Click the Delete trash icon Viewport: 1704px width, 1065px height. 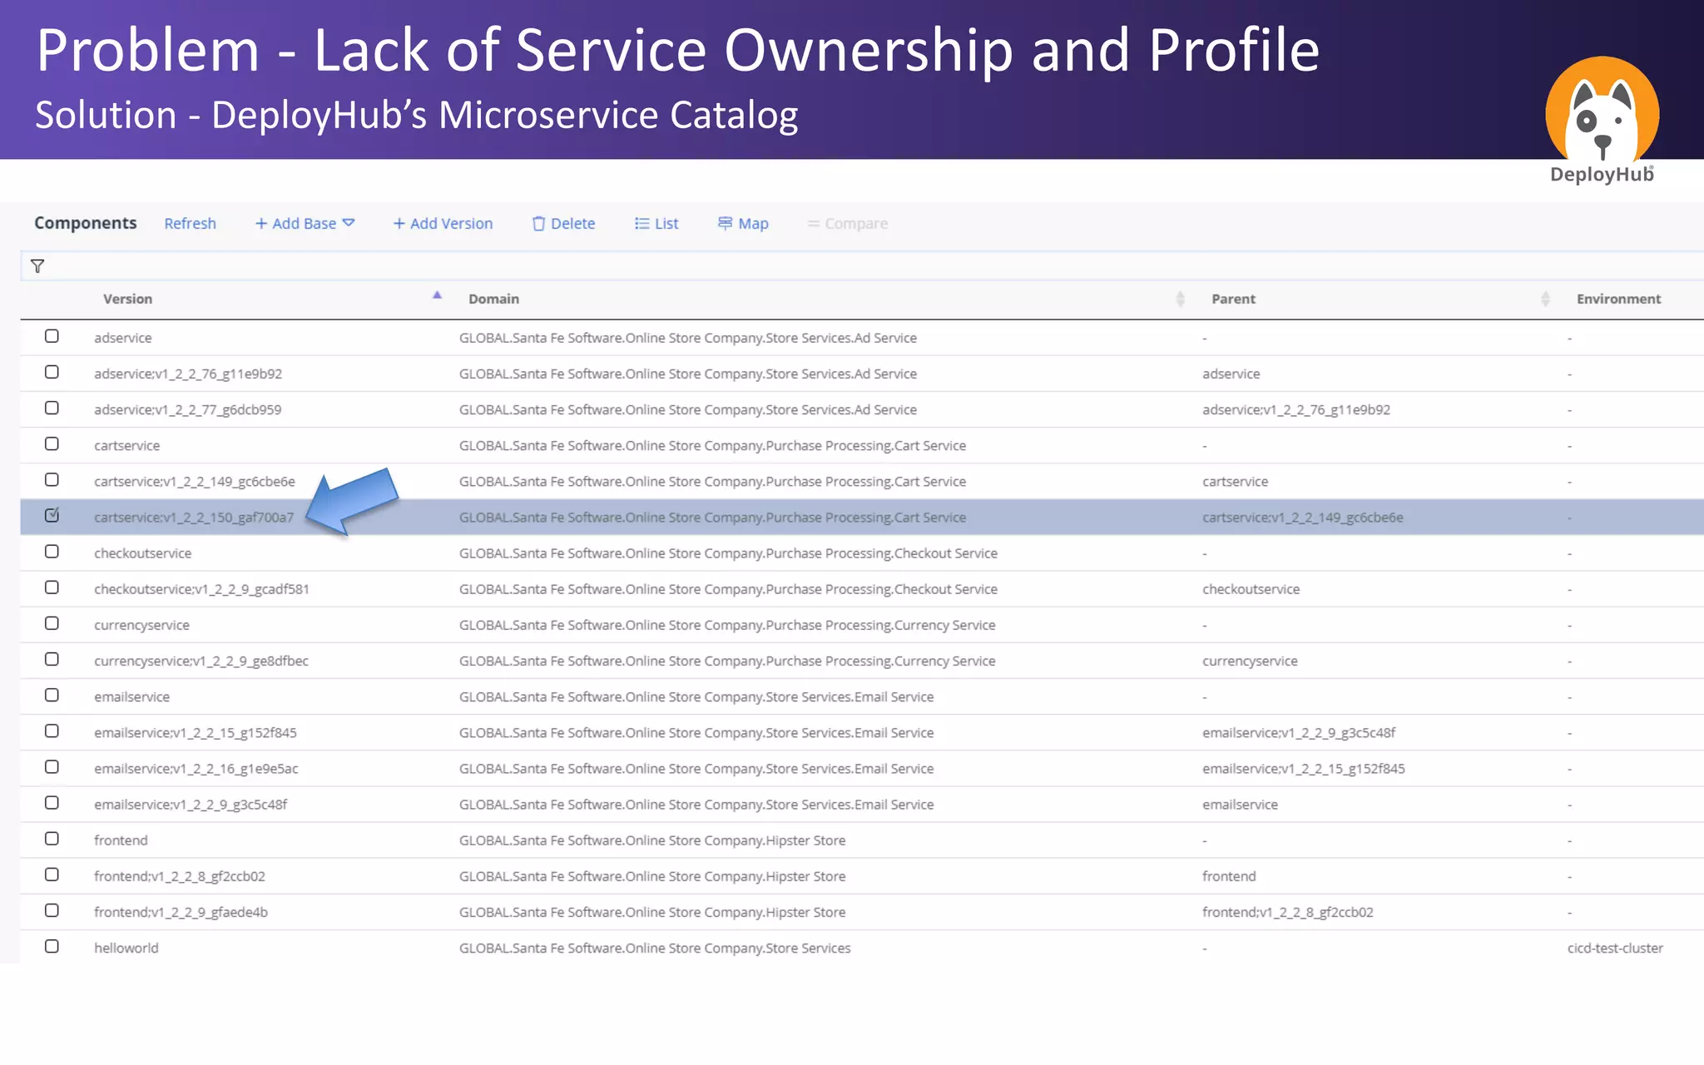click(x=538, y=224)
